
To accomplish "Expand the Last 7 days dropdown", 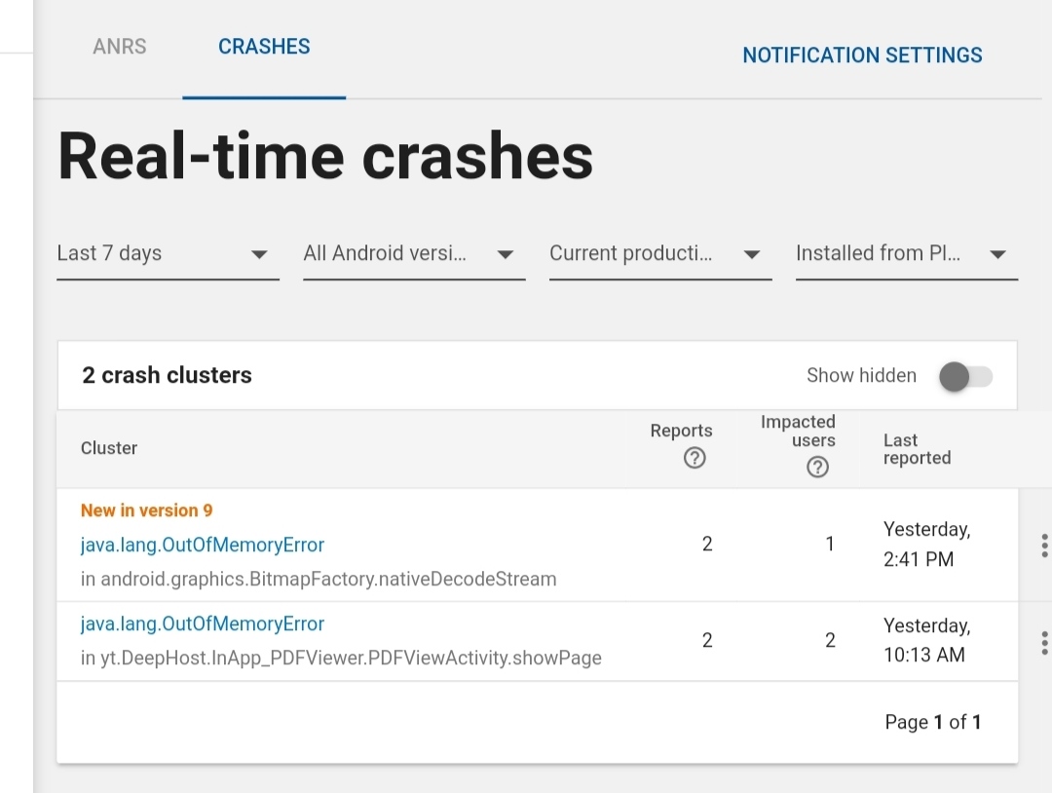I will tap(168, 254).
